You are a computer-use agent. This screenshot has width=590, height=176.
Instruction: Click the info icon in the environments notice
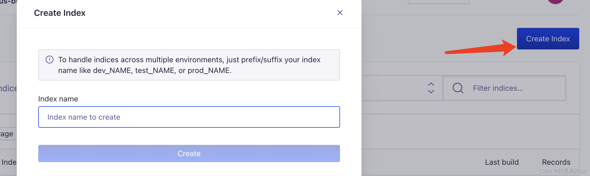point(50,60)
